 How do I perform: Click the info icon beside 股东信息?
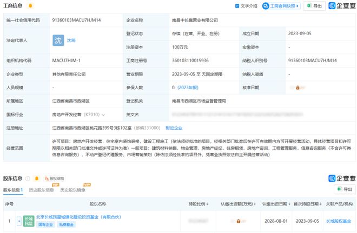click(28, 178)
